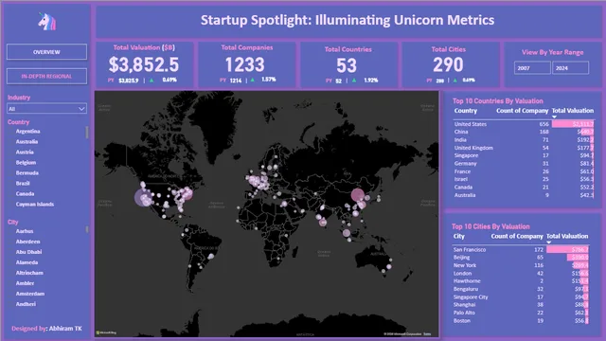
Task: Select the Singapore row in countries table
Action: pos(524,155)
